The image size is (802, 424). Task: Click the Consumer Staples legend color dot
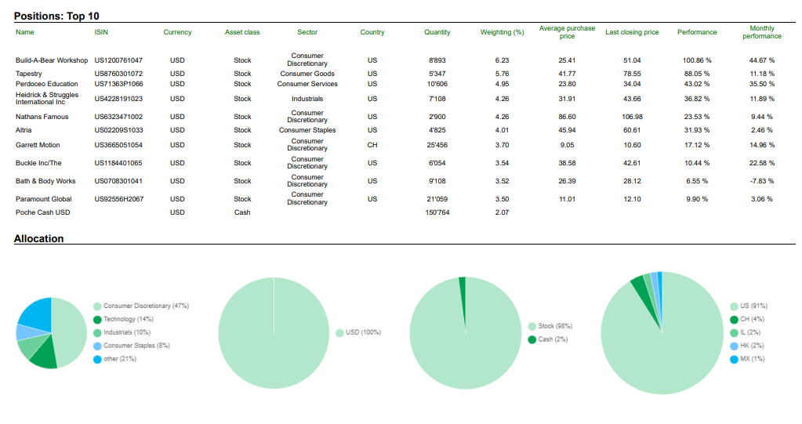(x=97, y=346)
